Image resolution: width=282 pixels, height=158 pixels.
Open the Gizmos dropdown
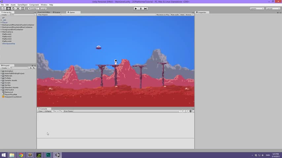tap(189, 15)
